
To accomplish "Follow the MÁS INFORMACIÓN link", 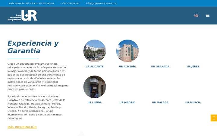I will (22, 127).
